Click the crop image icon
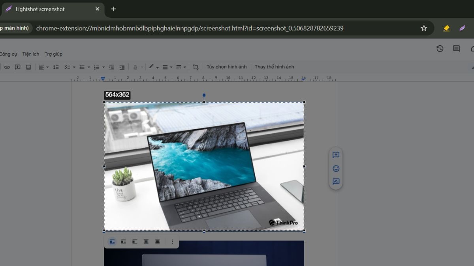474x266 pixels. [x=196, y=67]
